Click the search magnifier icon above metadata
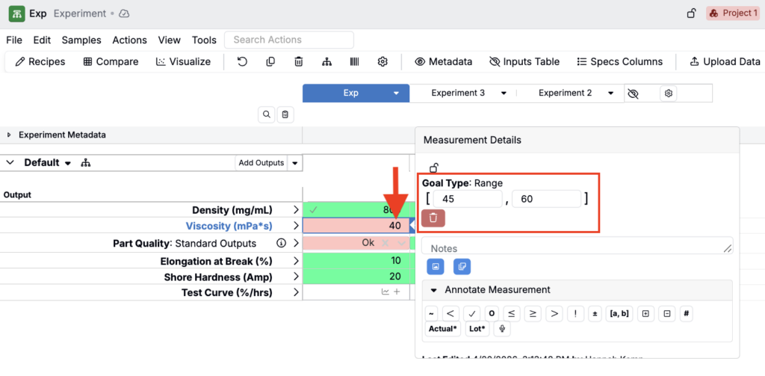 click(267, 114)
